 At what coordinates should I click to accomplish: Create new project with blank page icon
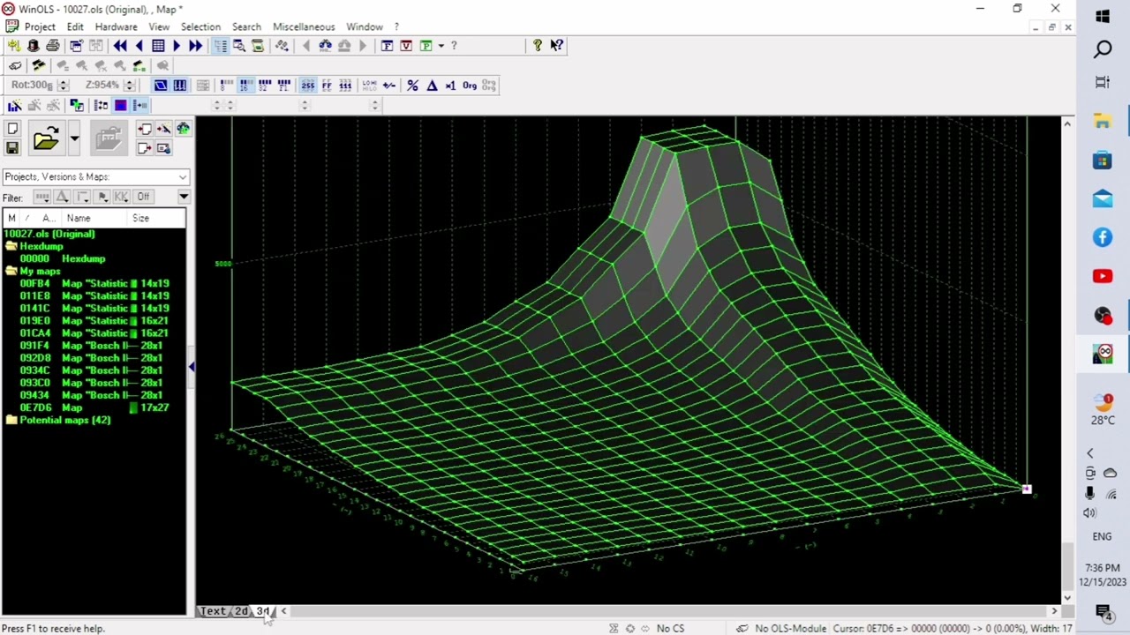12,129
